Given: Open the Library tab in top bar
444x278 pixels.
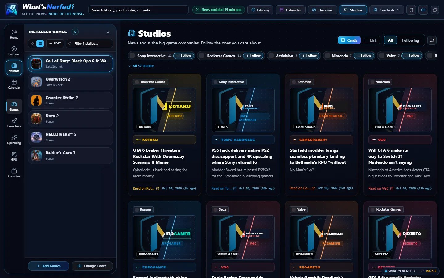Looking at the screenshot, I should (x=260, y=10).
